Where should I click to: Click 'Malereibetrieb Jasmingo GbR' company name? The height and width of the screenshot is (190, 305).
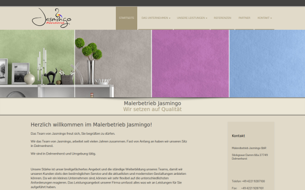[249, 148]
